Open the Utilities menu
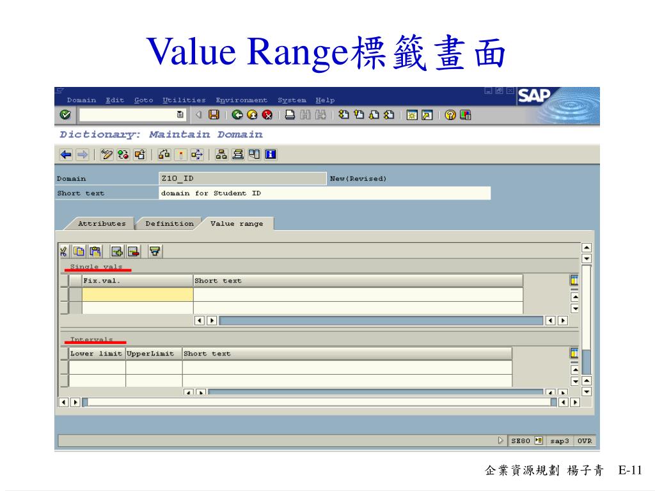 tap(184, 100)
